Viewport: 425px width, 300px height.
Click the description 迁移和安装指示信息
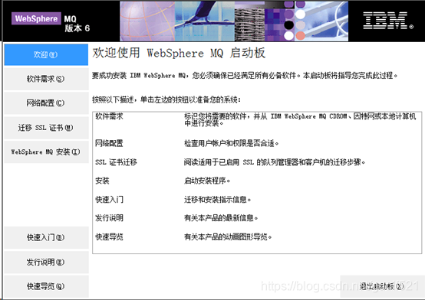pos(218,200)
